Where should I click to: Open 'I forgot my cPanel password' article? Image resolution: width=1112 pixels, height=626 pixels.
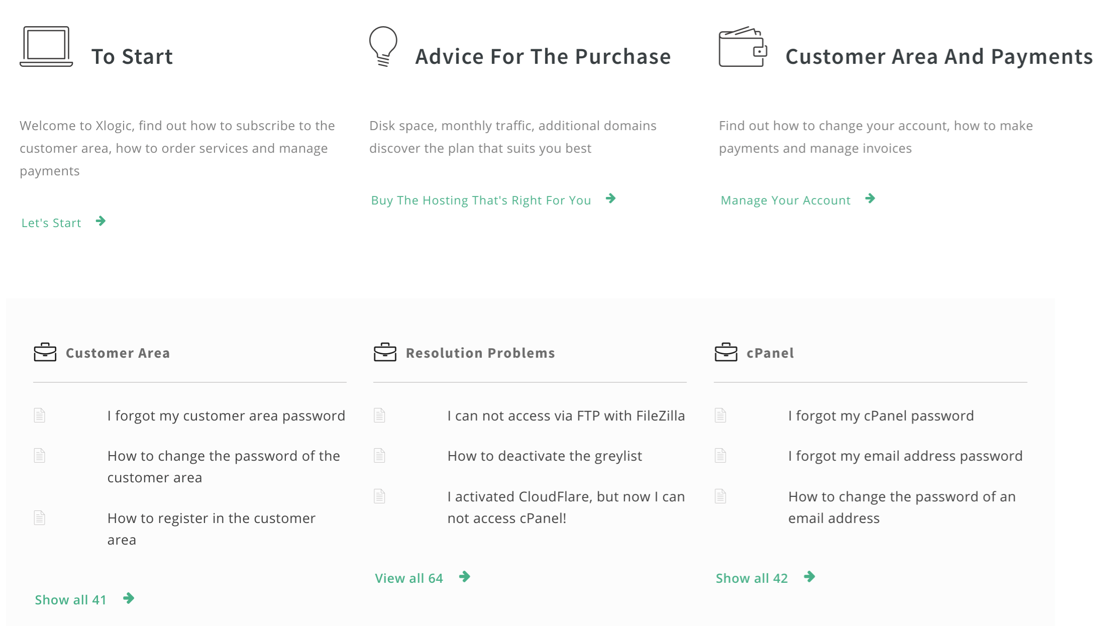coord(881,415)
